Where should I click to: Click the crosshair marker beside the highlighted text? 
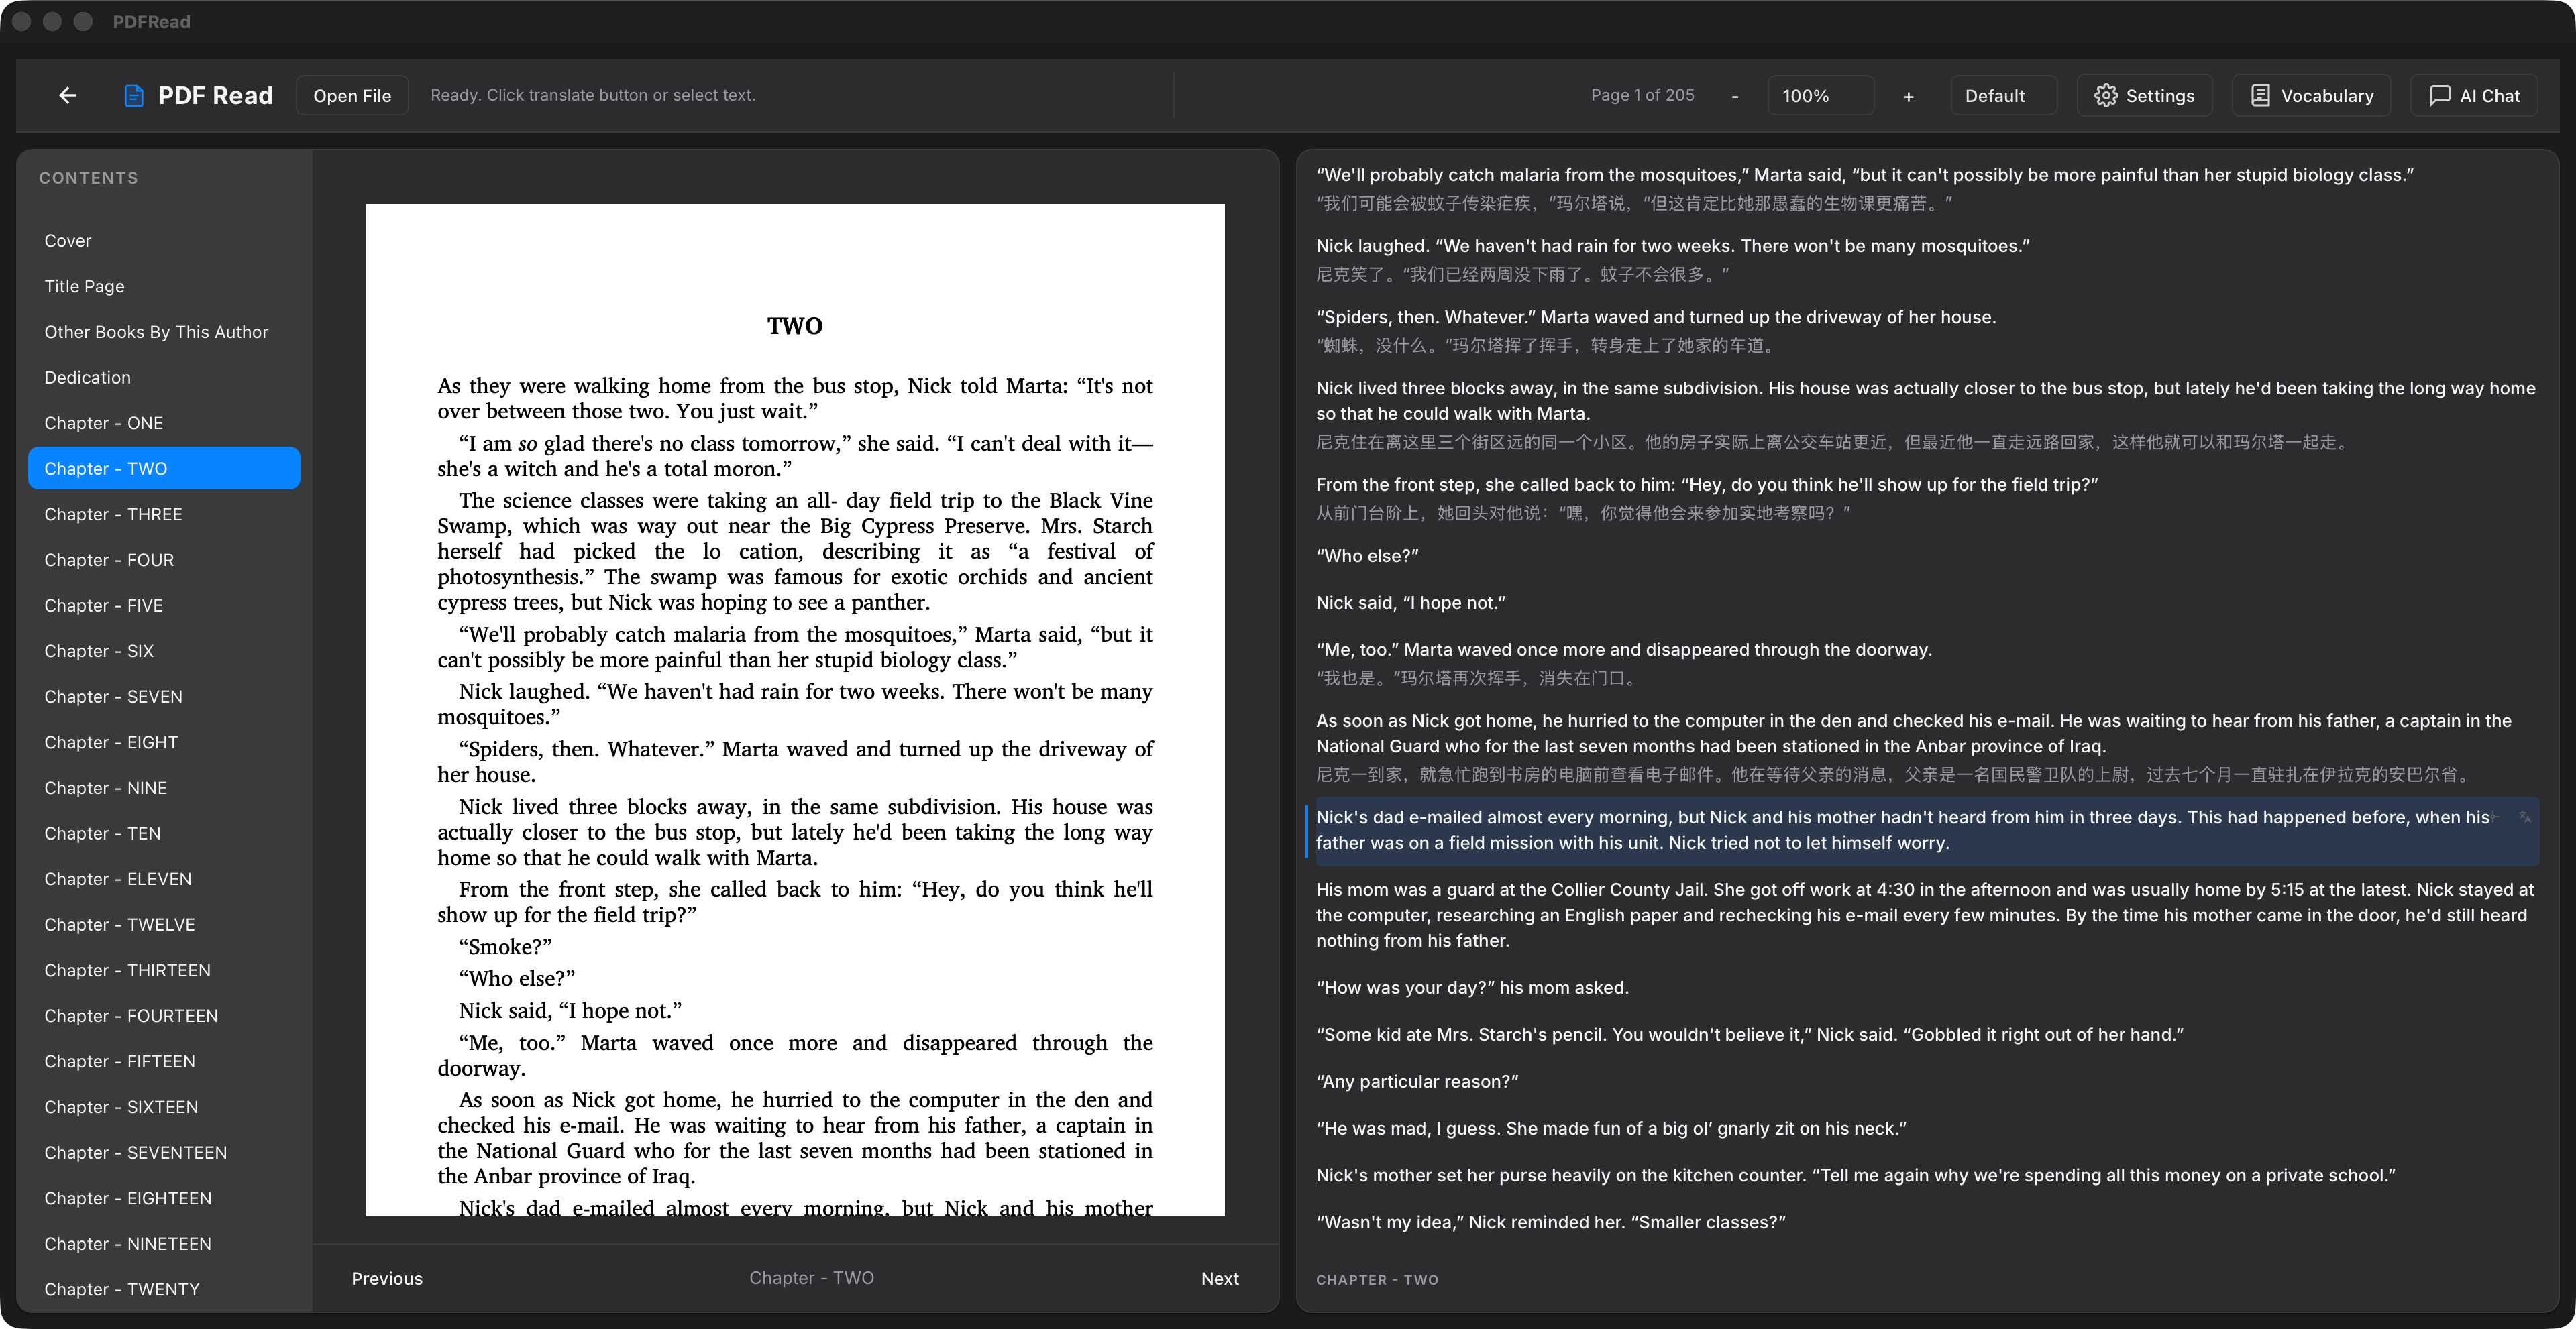[x=2493, y=818]
